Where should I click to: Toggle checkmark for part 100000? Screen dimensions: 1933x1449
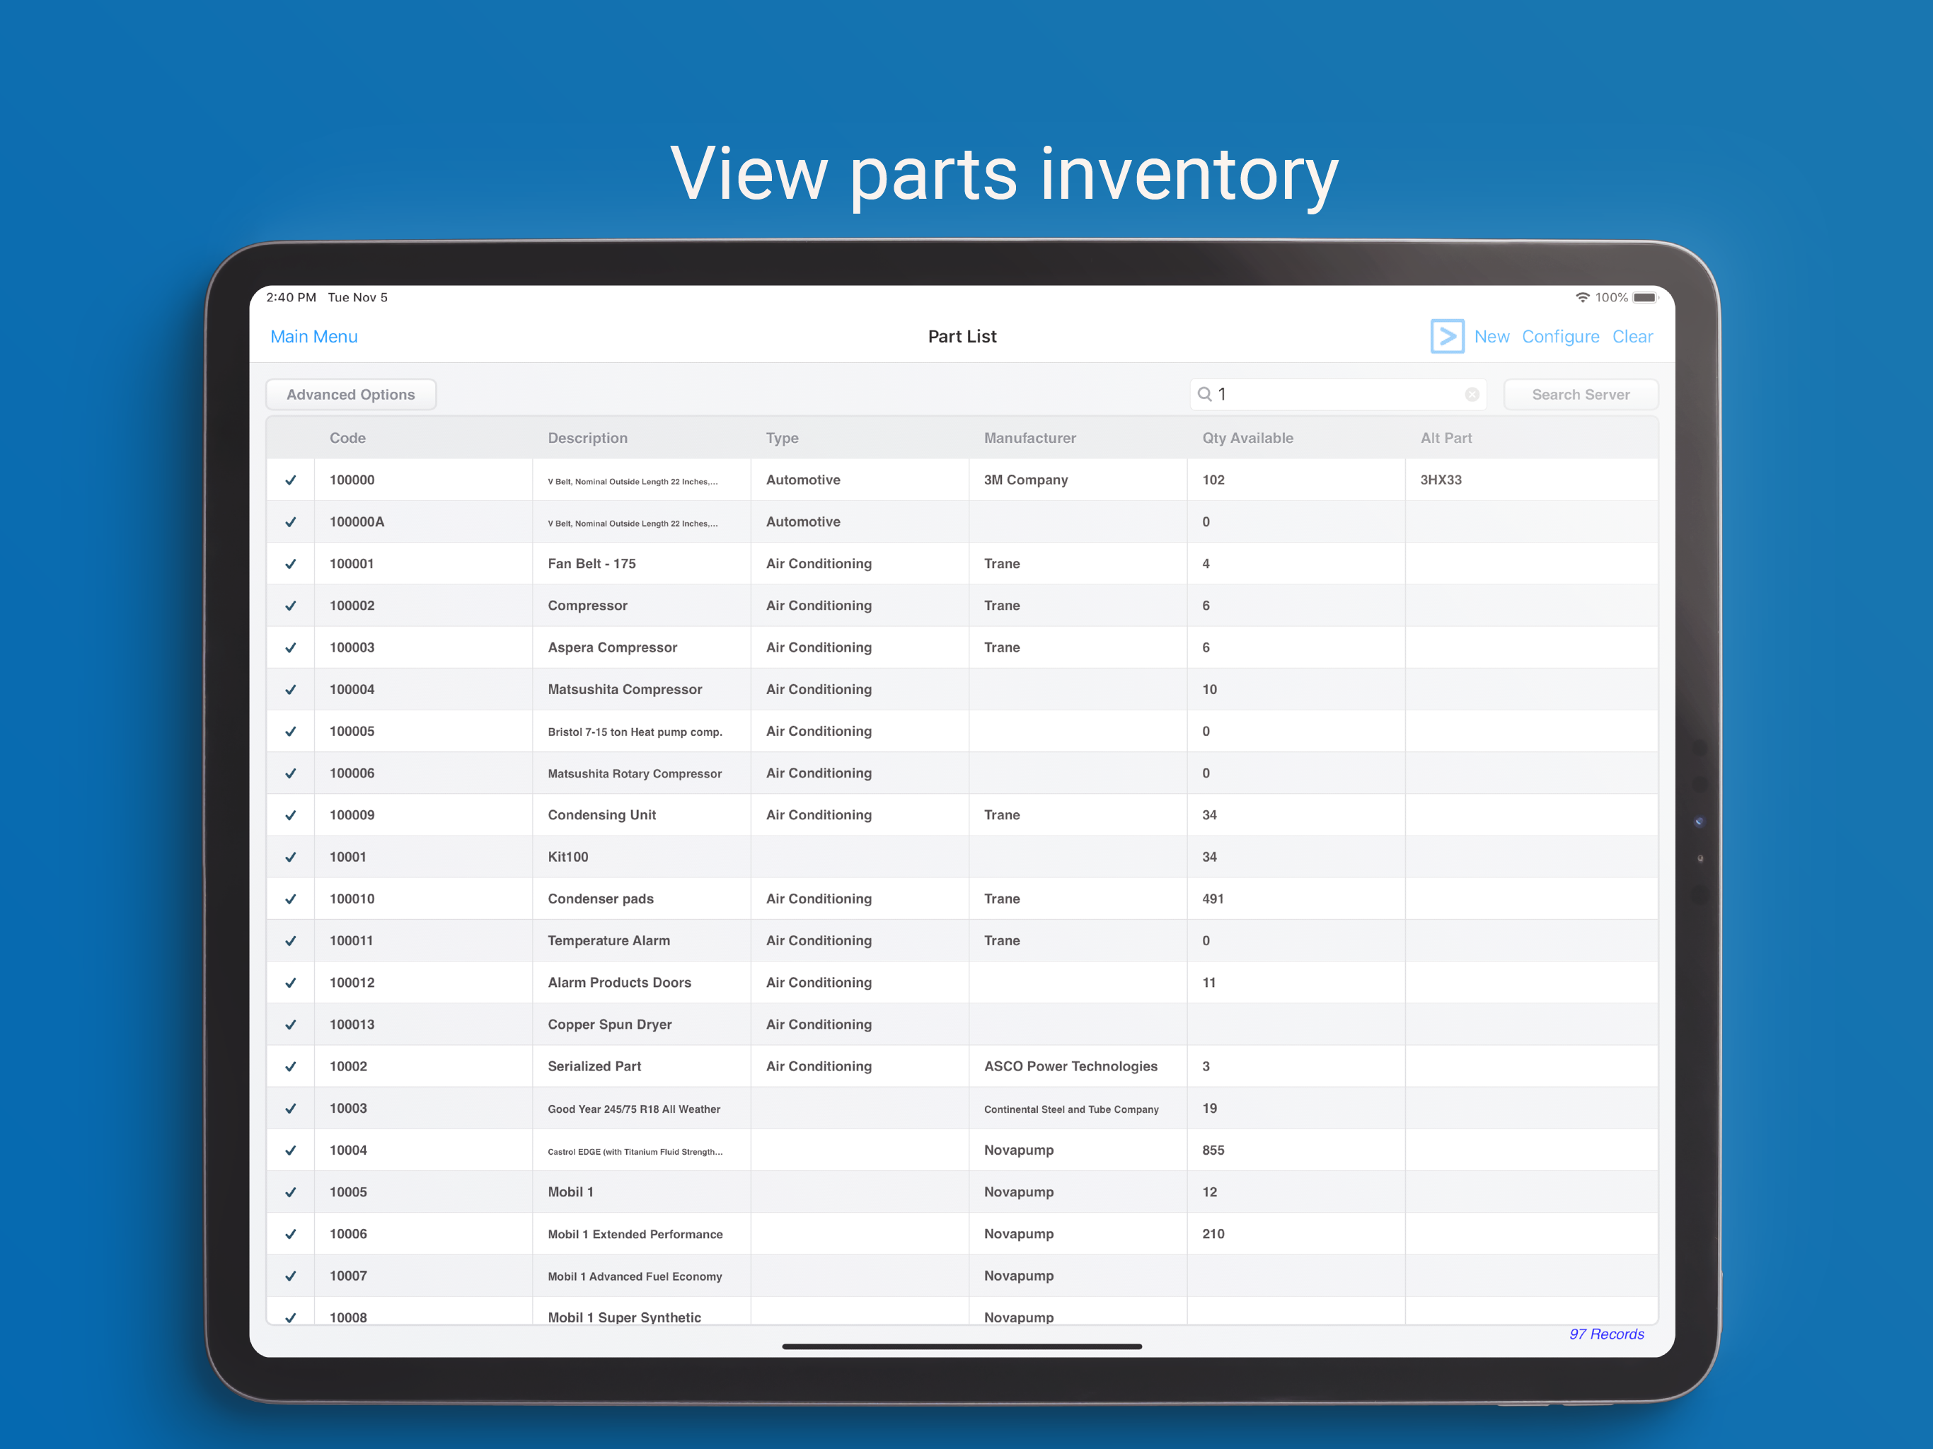[291, 480]
